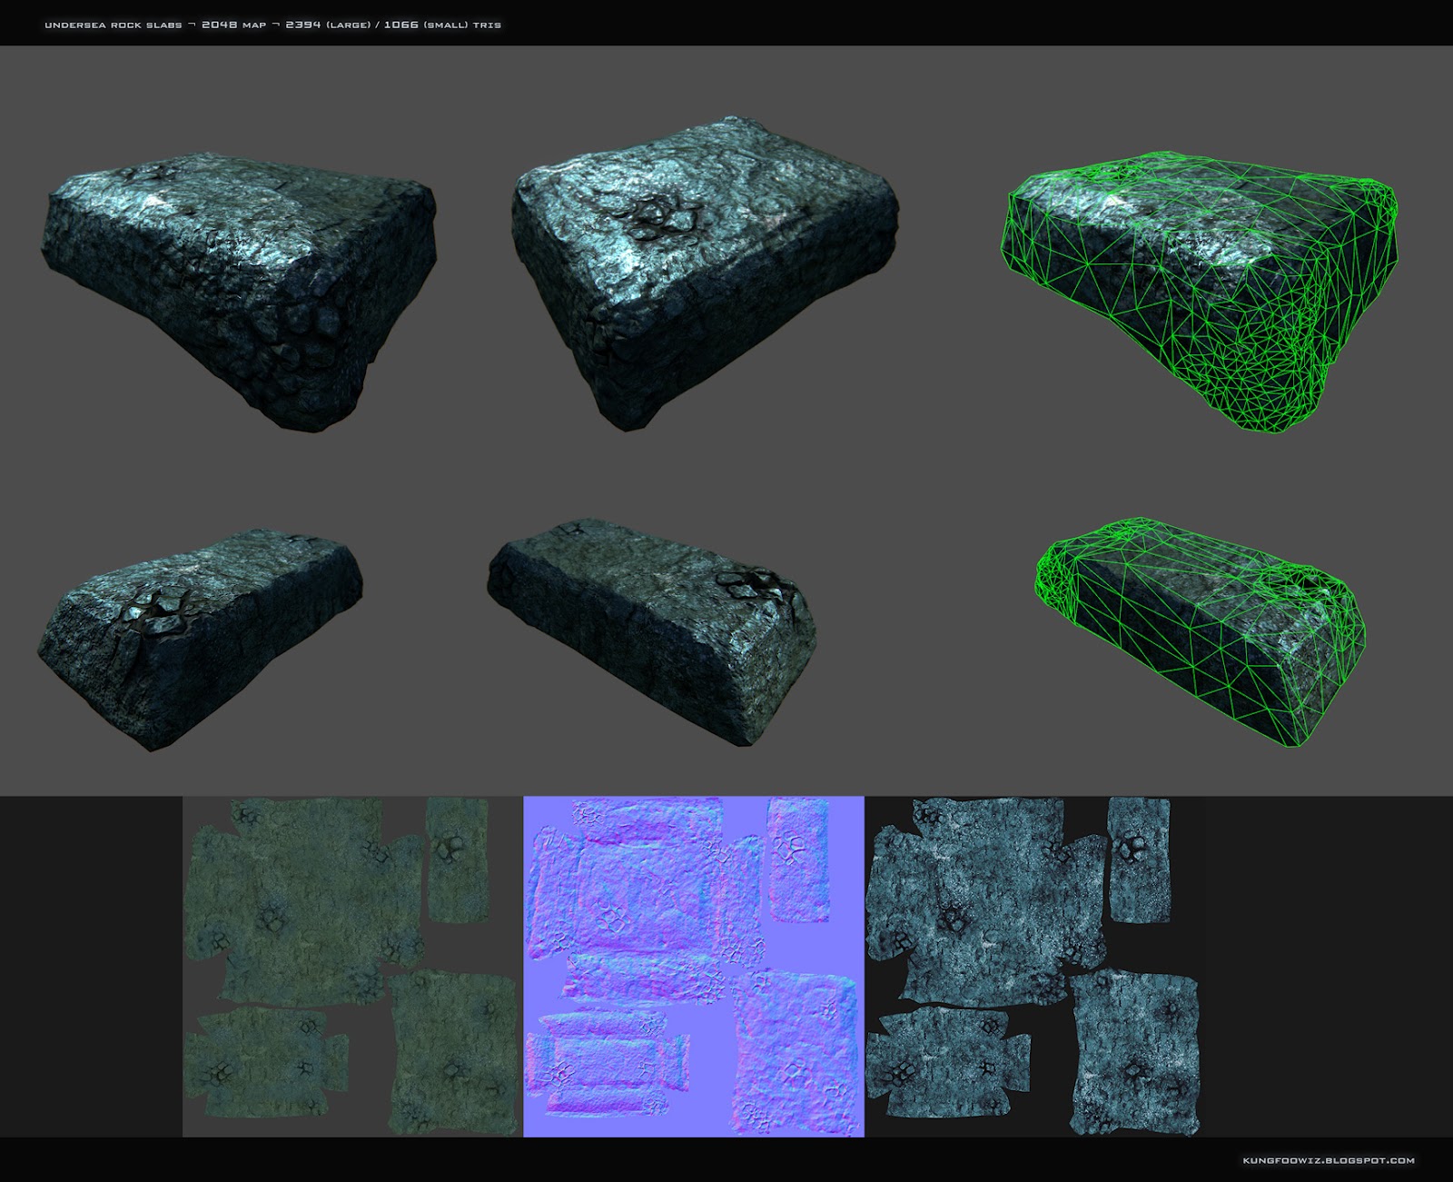Select the blue specular texture map

pos(1035,967)
